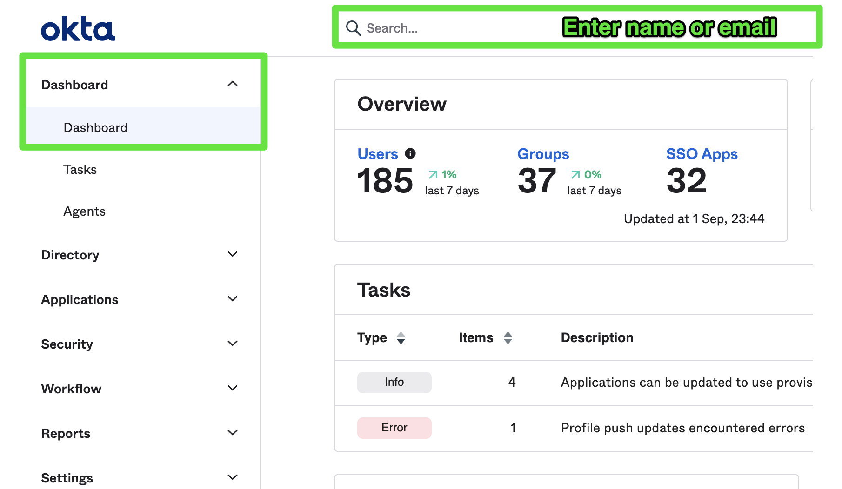Sort tasks by Type column arrows
Image resolution: width=842 pixels, height=489 pixels.
(x=401, y=338)
